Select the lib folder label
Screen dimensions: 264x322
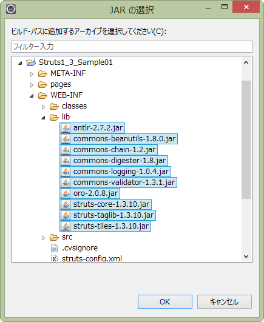pyautogui.click(x=66, y=117)
